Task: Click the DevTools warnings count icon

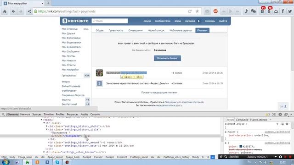Action: (x=267, y=114)
